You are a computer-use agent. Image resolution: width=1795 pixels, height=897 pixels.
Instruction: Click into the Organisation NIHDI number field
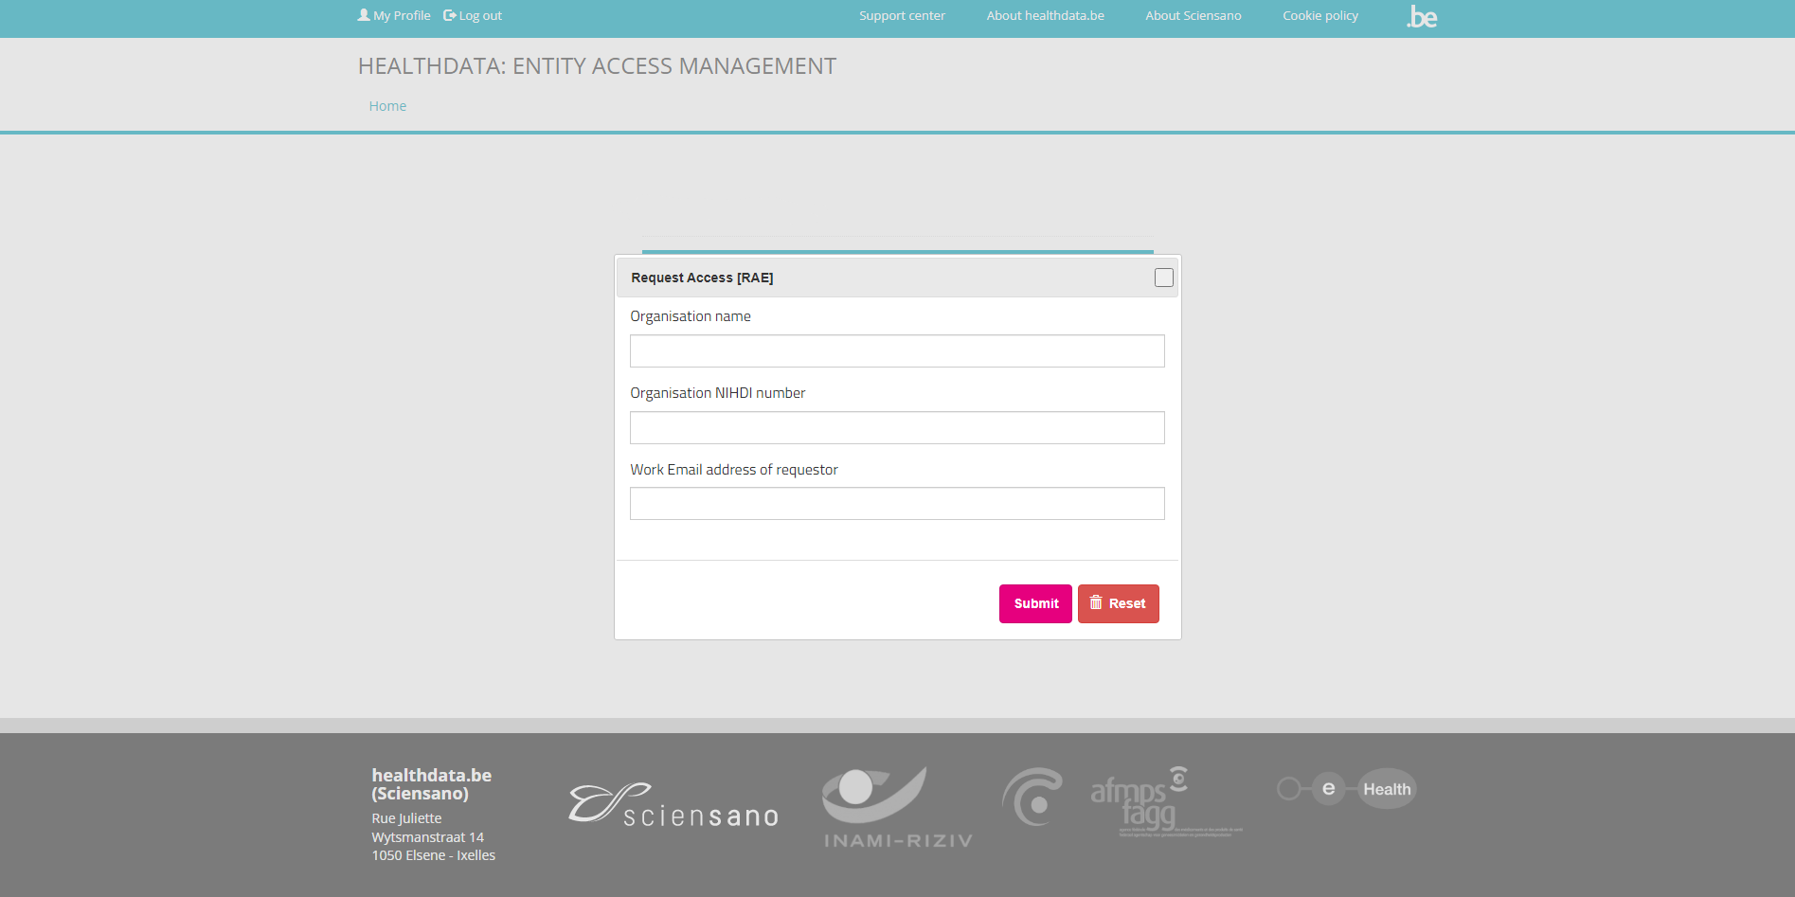tap(896, 428)
